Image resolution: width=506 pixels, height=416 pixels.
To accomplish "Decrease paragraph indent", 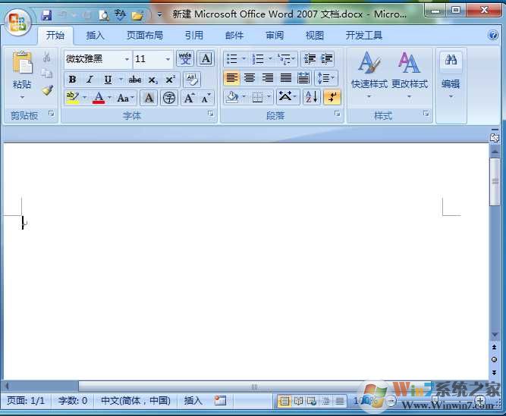I will [310, 58].
